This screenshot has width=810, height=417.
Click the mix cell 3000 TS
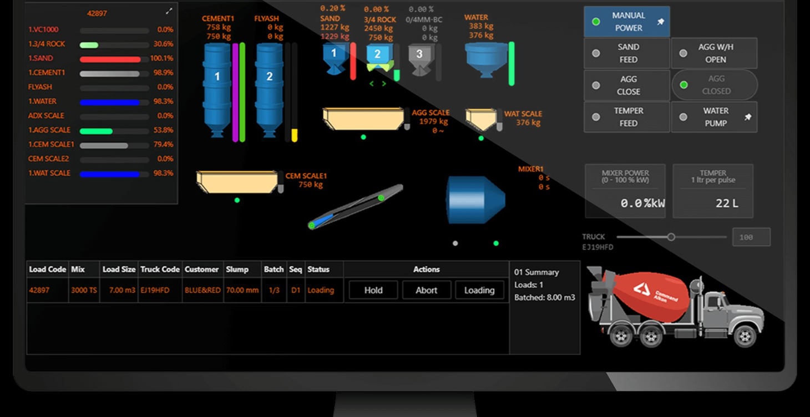[84, 290]
